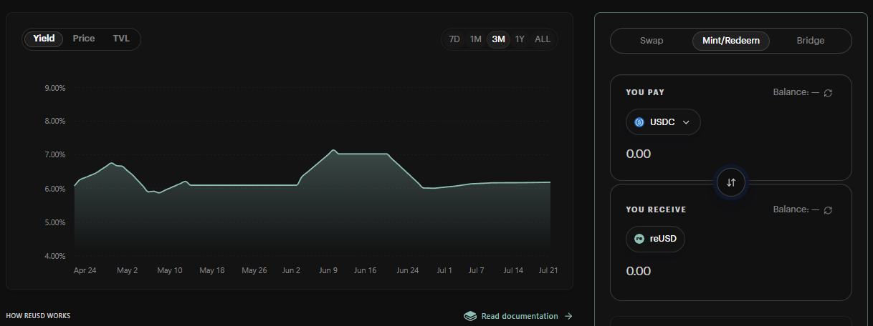Viewport: 873px width, 326px height.
Task: Click the USDC token logo
Action: [639, 122]
